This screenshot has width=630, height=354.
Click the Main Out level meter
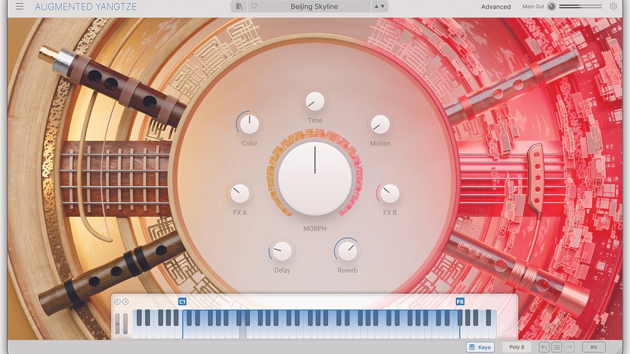coord(581,7)
